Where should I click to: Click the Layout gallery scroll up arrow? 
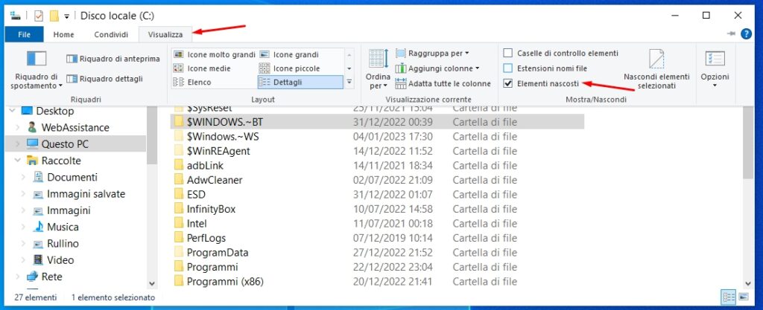pyautogui.click(x=349, y=54)
